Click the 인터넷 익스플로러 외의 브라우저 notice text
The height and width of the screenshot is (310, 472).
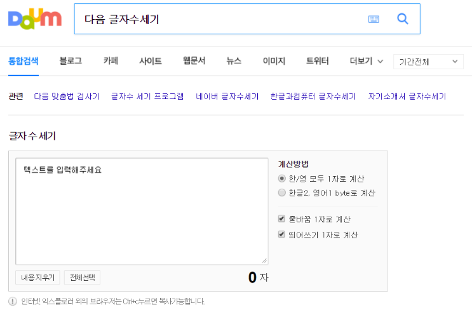[113, 301]
